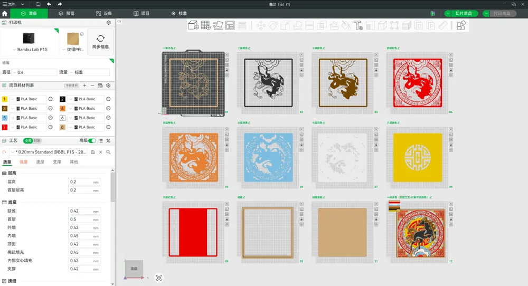This screenshot has height=286, width=528.
Task: Click the red filament 7 color swatch
Action: point(4,127)
